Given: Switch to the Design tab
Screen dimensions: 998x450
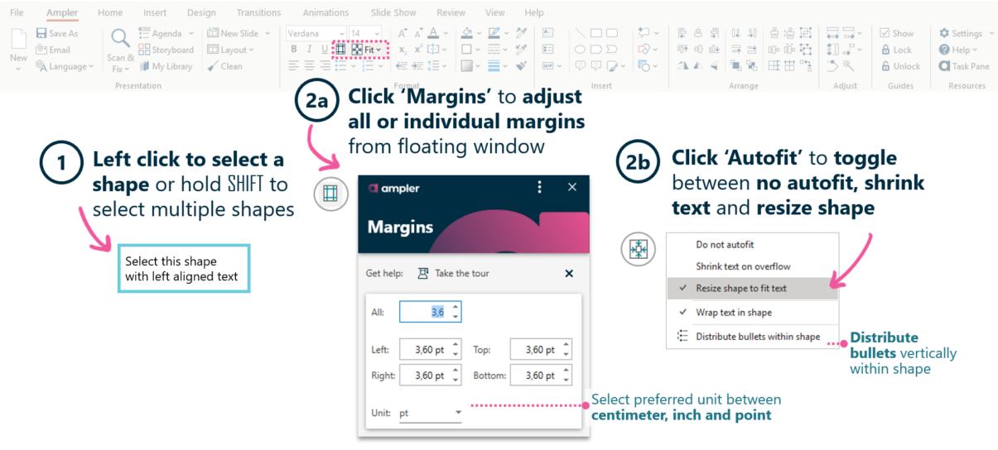Looking at the screenshot, I should (201, 12).
